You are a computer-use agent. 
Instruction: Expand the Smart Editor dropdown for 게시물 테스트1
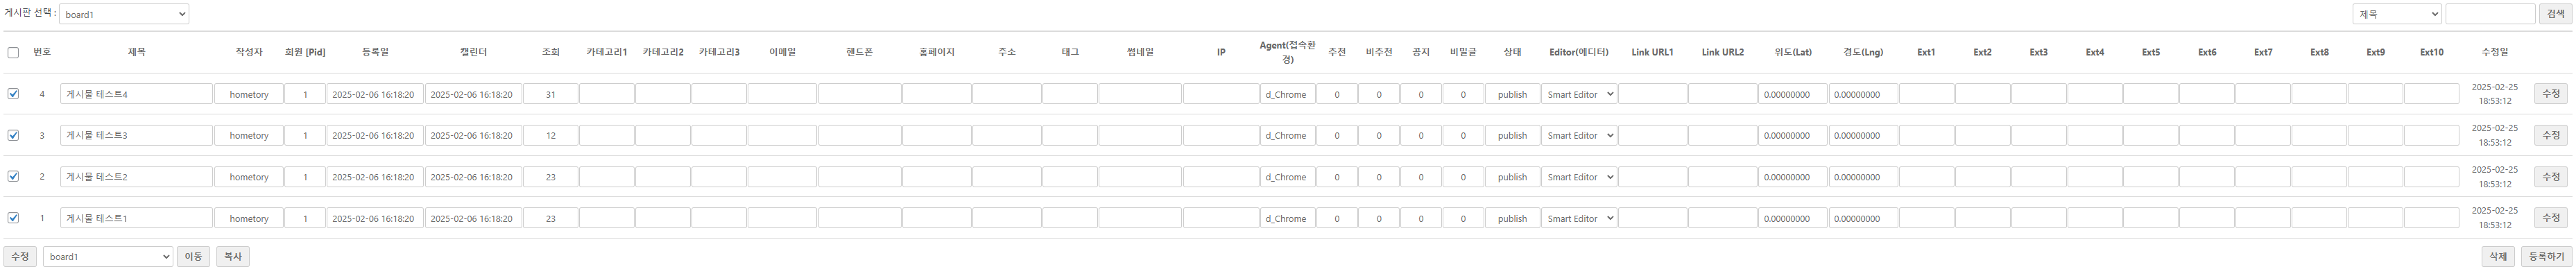pyautogui.click(x=1578, y=218)
